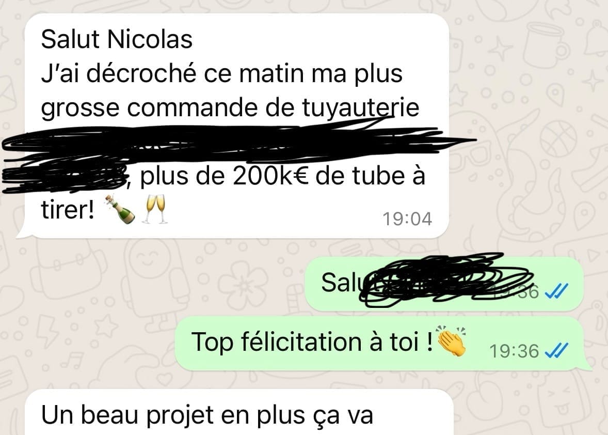
Task: Click the 19:04 message timestamp
Action: [x=407, y=219]
